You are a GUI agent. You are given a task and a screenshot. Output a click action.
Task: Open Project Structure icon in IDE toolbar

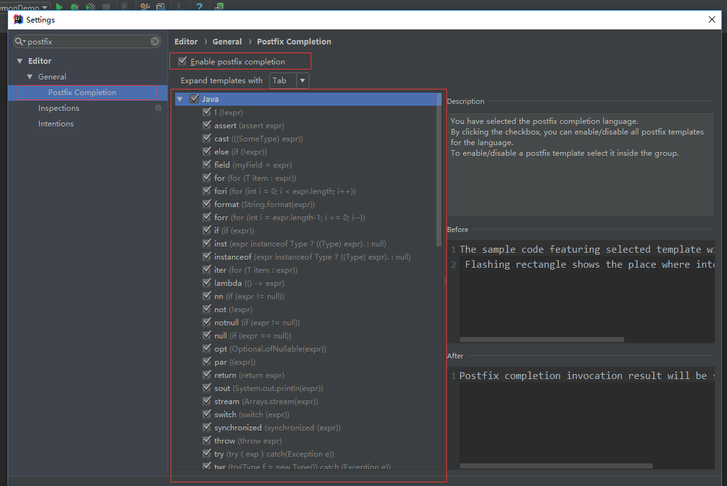click(161, 6)
